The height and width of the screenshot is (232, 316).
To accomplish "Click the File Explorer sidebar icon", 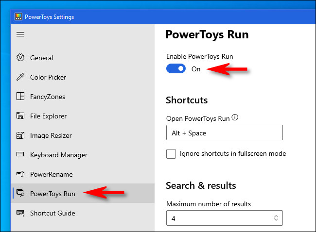I will (20, 116).
